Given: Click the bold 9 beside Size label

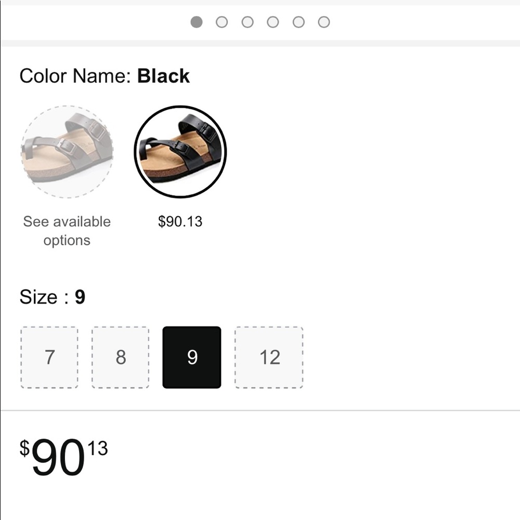Looking at the screenshot, I should 80,297.
